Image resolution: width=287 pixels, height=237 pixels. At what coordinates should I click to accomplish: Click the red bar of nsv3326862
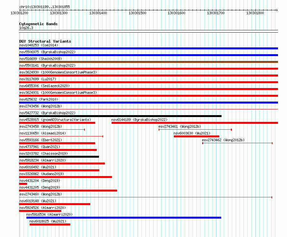click(x=65, y=177)
